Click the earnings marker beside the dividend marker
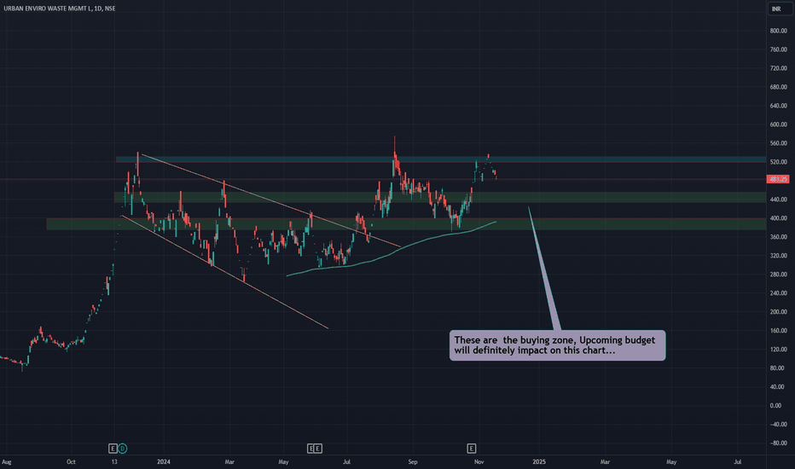 113,449
